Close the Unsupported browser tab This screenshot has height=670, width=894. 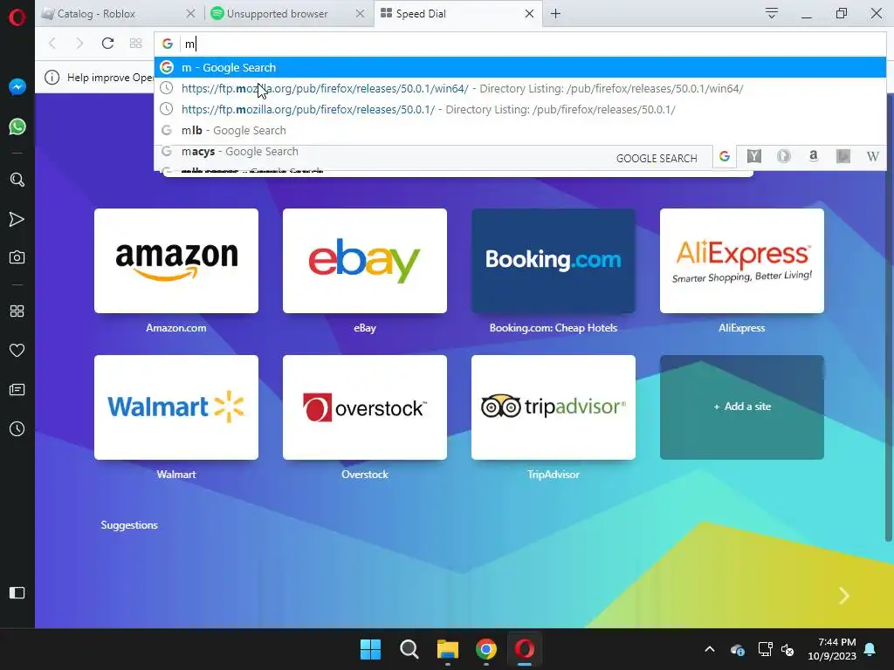[x=360, y=14]
